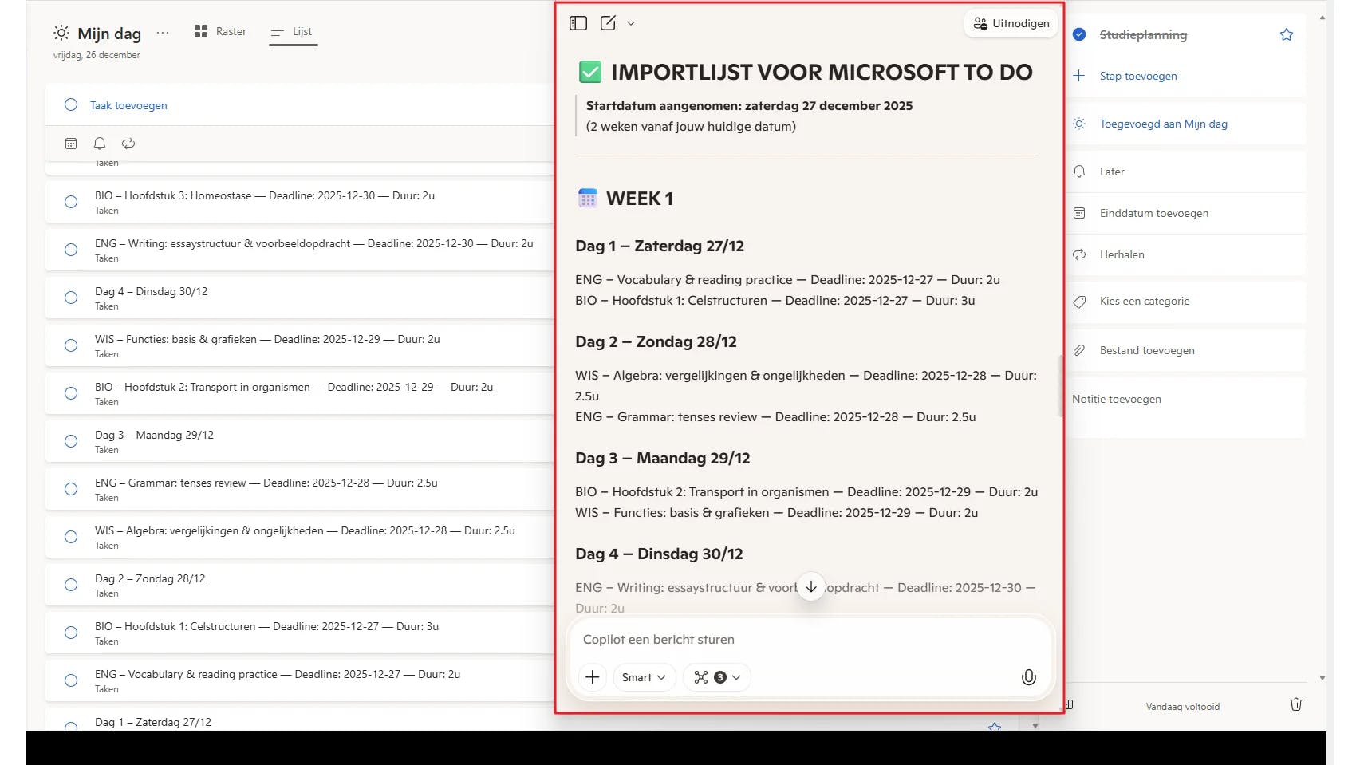Click the Copilot panel vertical scrollbar thumb
Viewport: 1360px width, 765px height.
[x=1061, y=387]
